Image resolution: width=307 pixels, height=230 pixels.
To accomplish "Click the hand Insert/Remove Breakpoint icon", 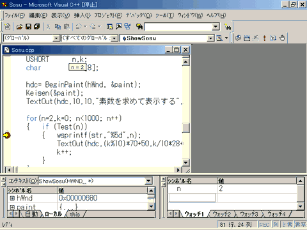I will click(282, 38).
